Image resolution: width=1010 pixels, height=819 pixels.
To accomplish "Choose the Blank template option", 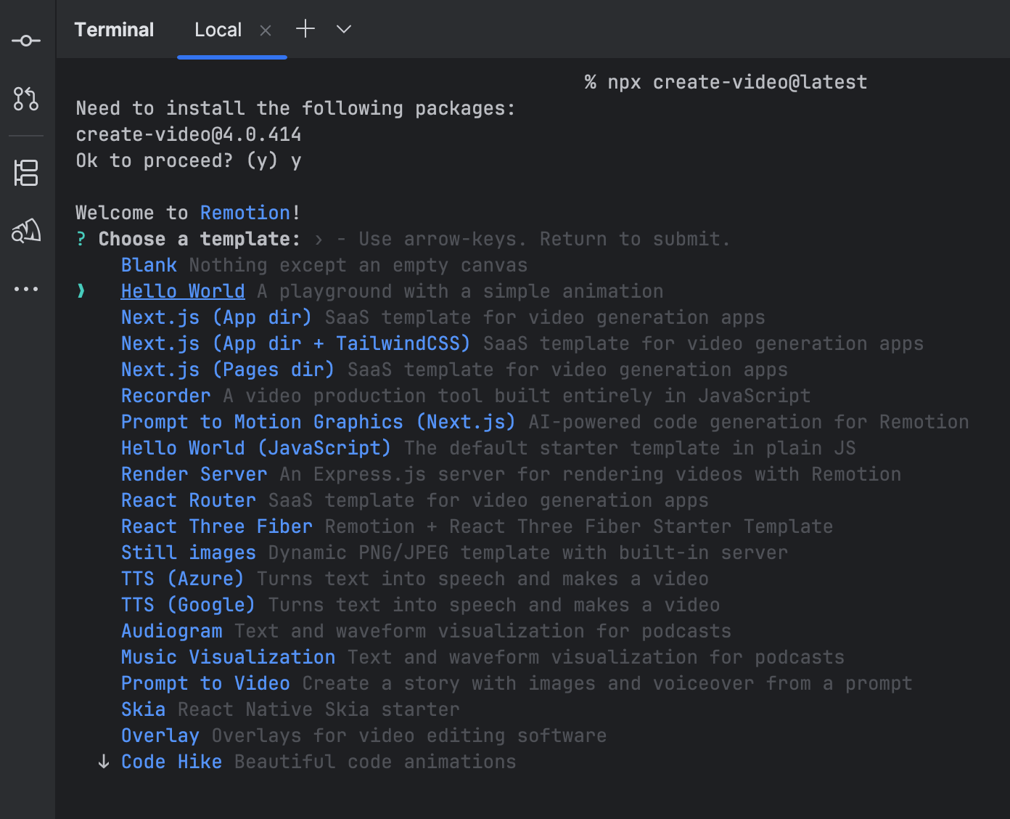I will click(149, 265).
